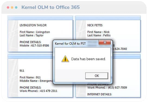
Task: Click the Data has been saved message
Action: point(88,59)
